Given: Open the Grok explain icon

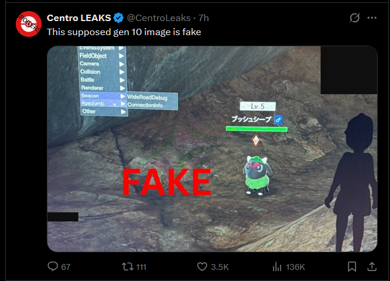Looking at the screenshot, I should click(x=354, y=18).
